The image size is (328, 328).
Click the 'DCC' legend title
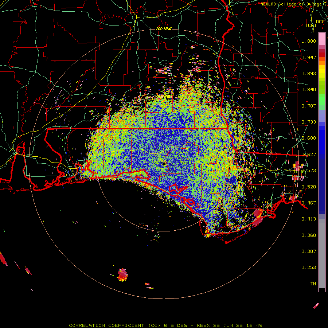pyautogui.click(x=320, y=22)
